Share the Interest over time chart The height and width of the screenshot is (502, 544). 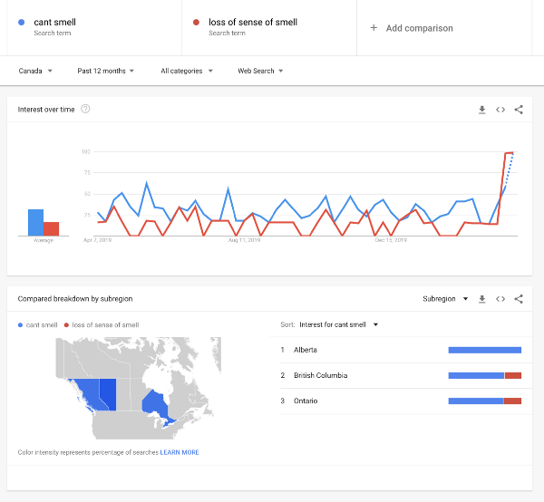click(519, 110)
